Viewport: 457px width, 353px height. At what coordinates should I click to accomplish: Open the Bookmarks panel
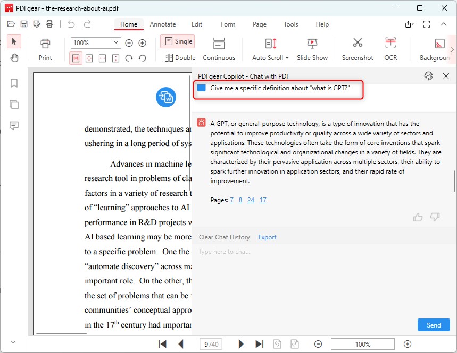tap(14, 83)
